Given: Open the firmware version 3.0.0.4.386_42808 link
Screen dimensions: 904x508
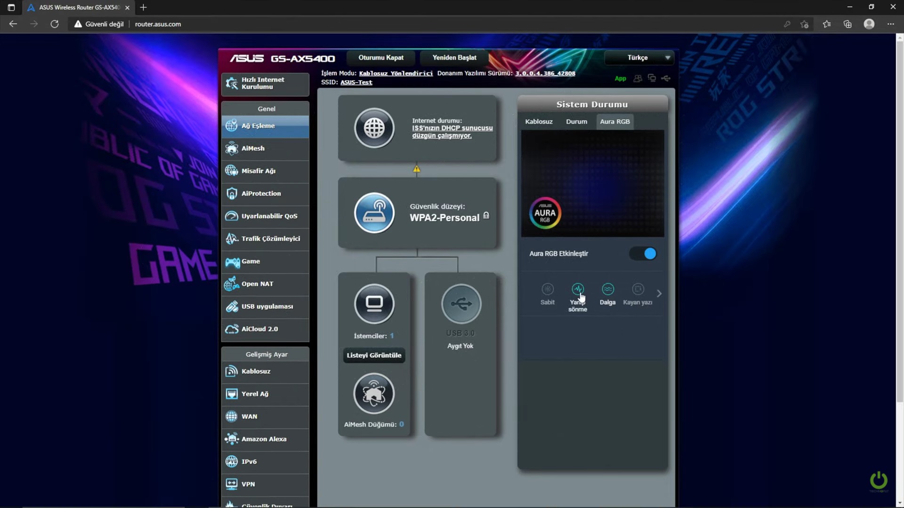Looking at the screenshot, I should click(545, 73).
